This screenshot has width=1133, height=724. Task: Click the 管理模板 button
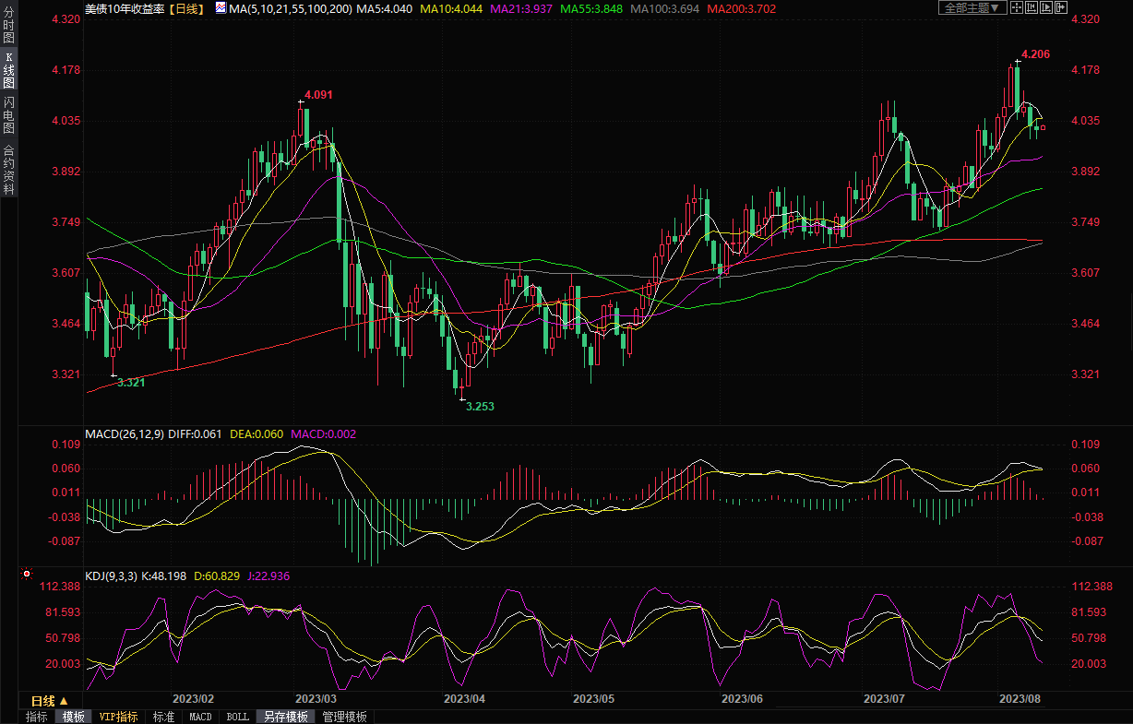click(x=344, y=717)
